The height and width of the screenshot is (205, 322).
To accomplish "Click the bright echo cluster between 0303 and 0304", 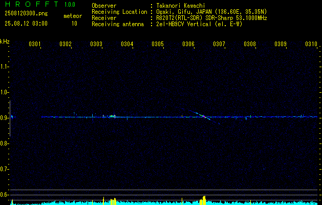I will click(x=112, y=116).
